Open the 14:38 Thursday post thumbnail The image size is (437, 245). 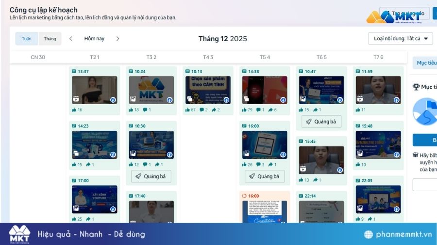coord(265,90)
